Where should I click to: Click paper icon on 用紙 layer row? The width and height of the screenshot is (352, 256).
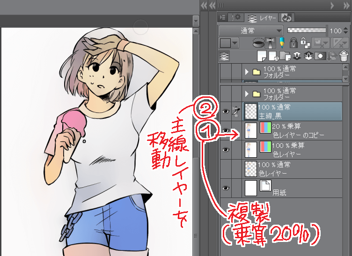[x=265, y=185]
